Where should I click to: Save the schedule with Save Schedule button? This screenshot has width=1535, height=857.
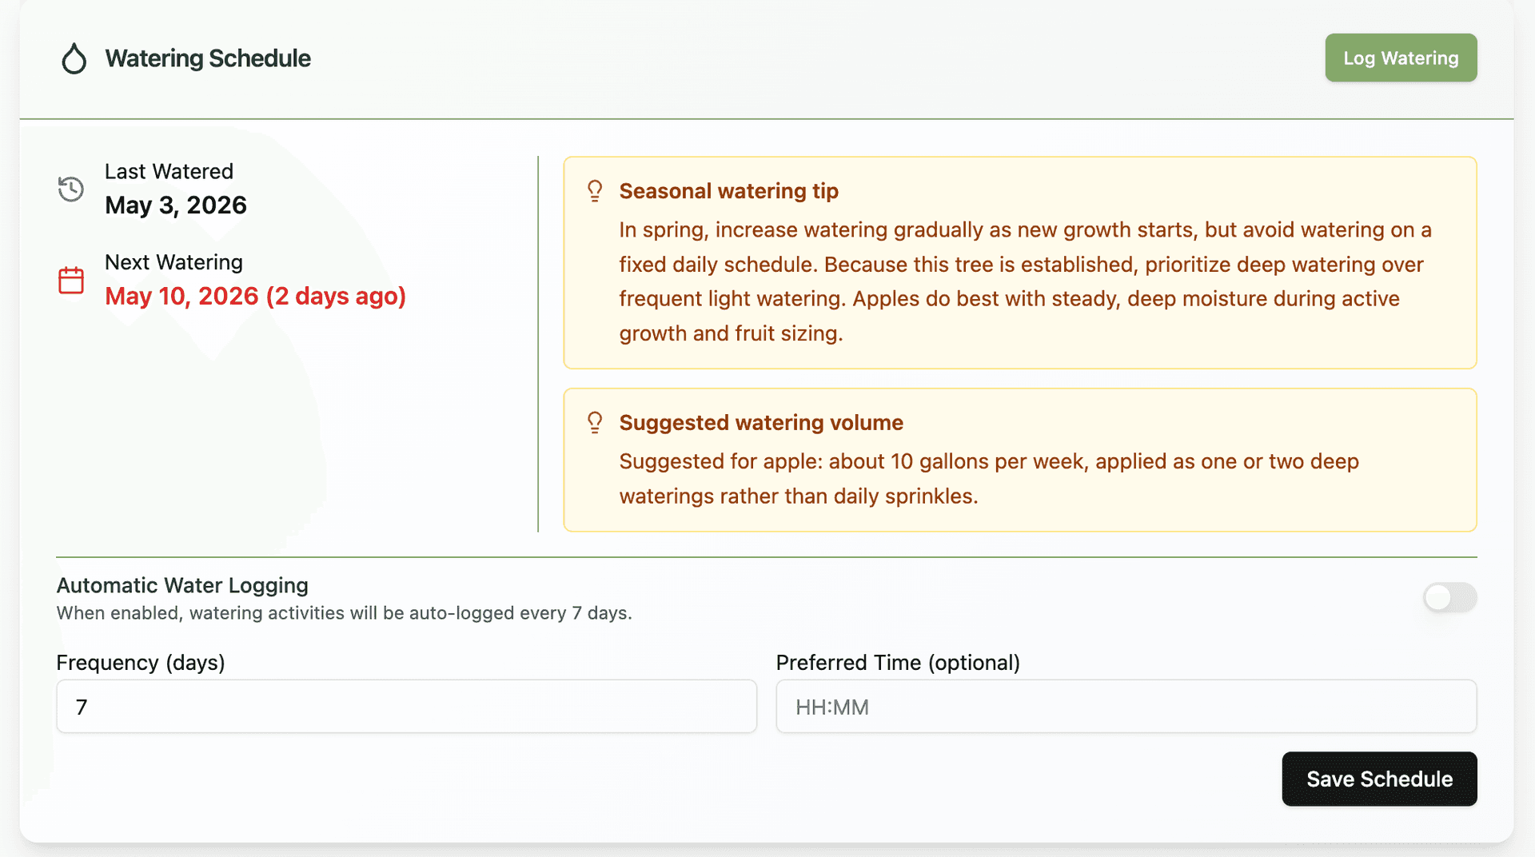click(1379, 779)
